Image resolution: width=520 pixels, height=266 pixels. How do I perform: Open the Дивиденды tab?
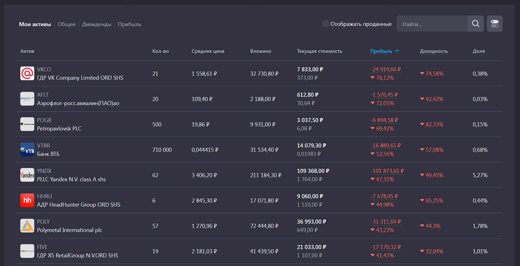[x=96, y=24]
